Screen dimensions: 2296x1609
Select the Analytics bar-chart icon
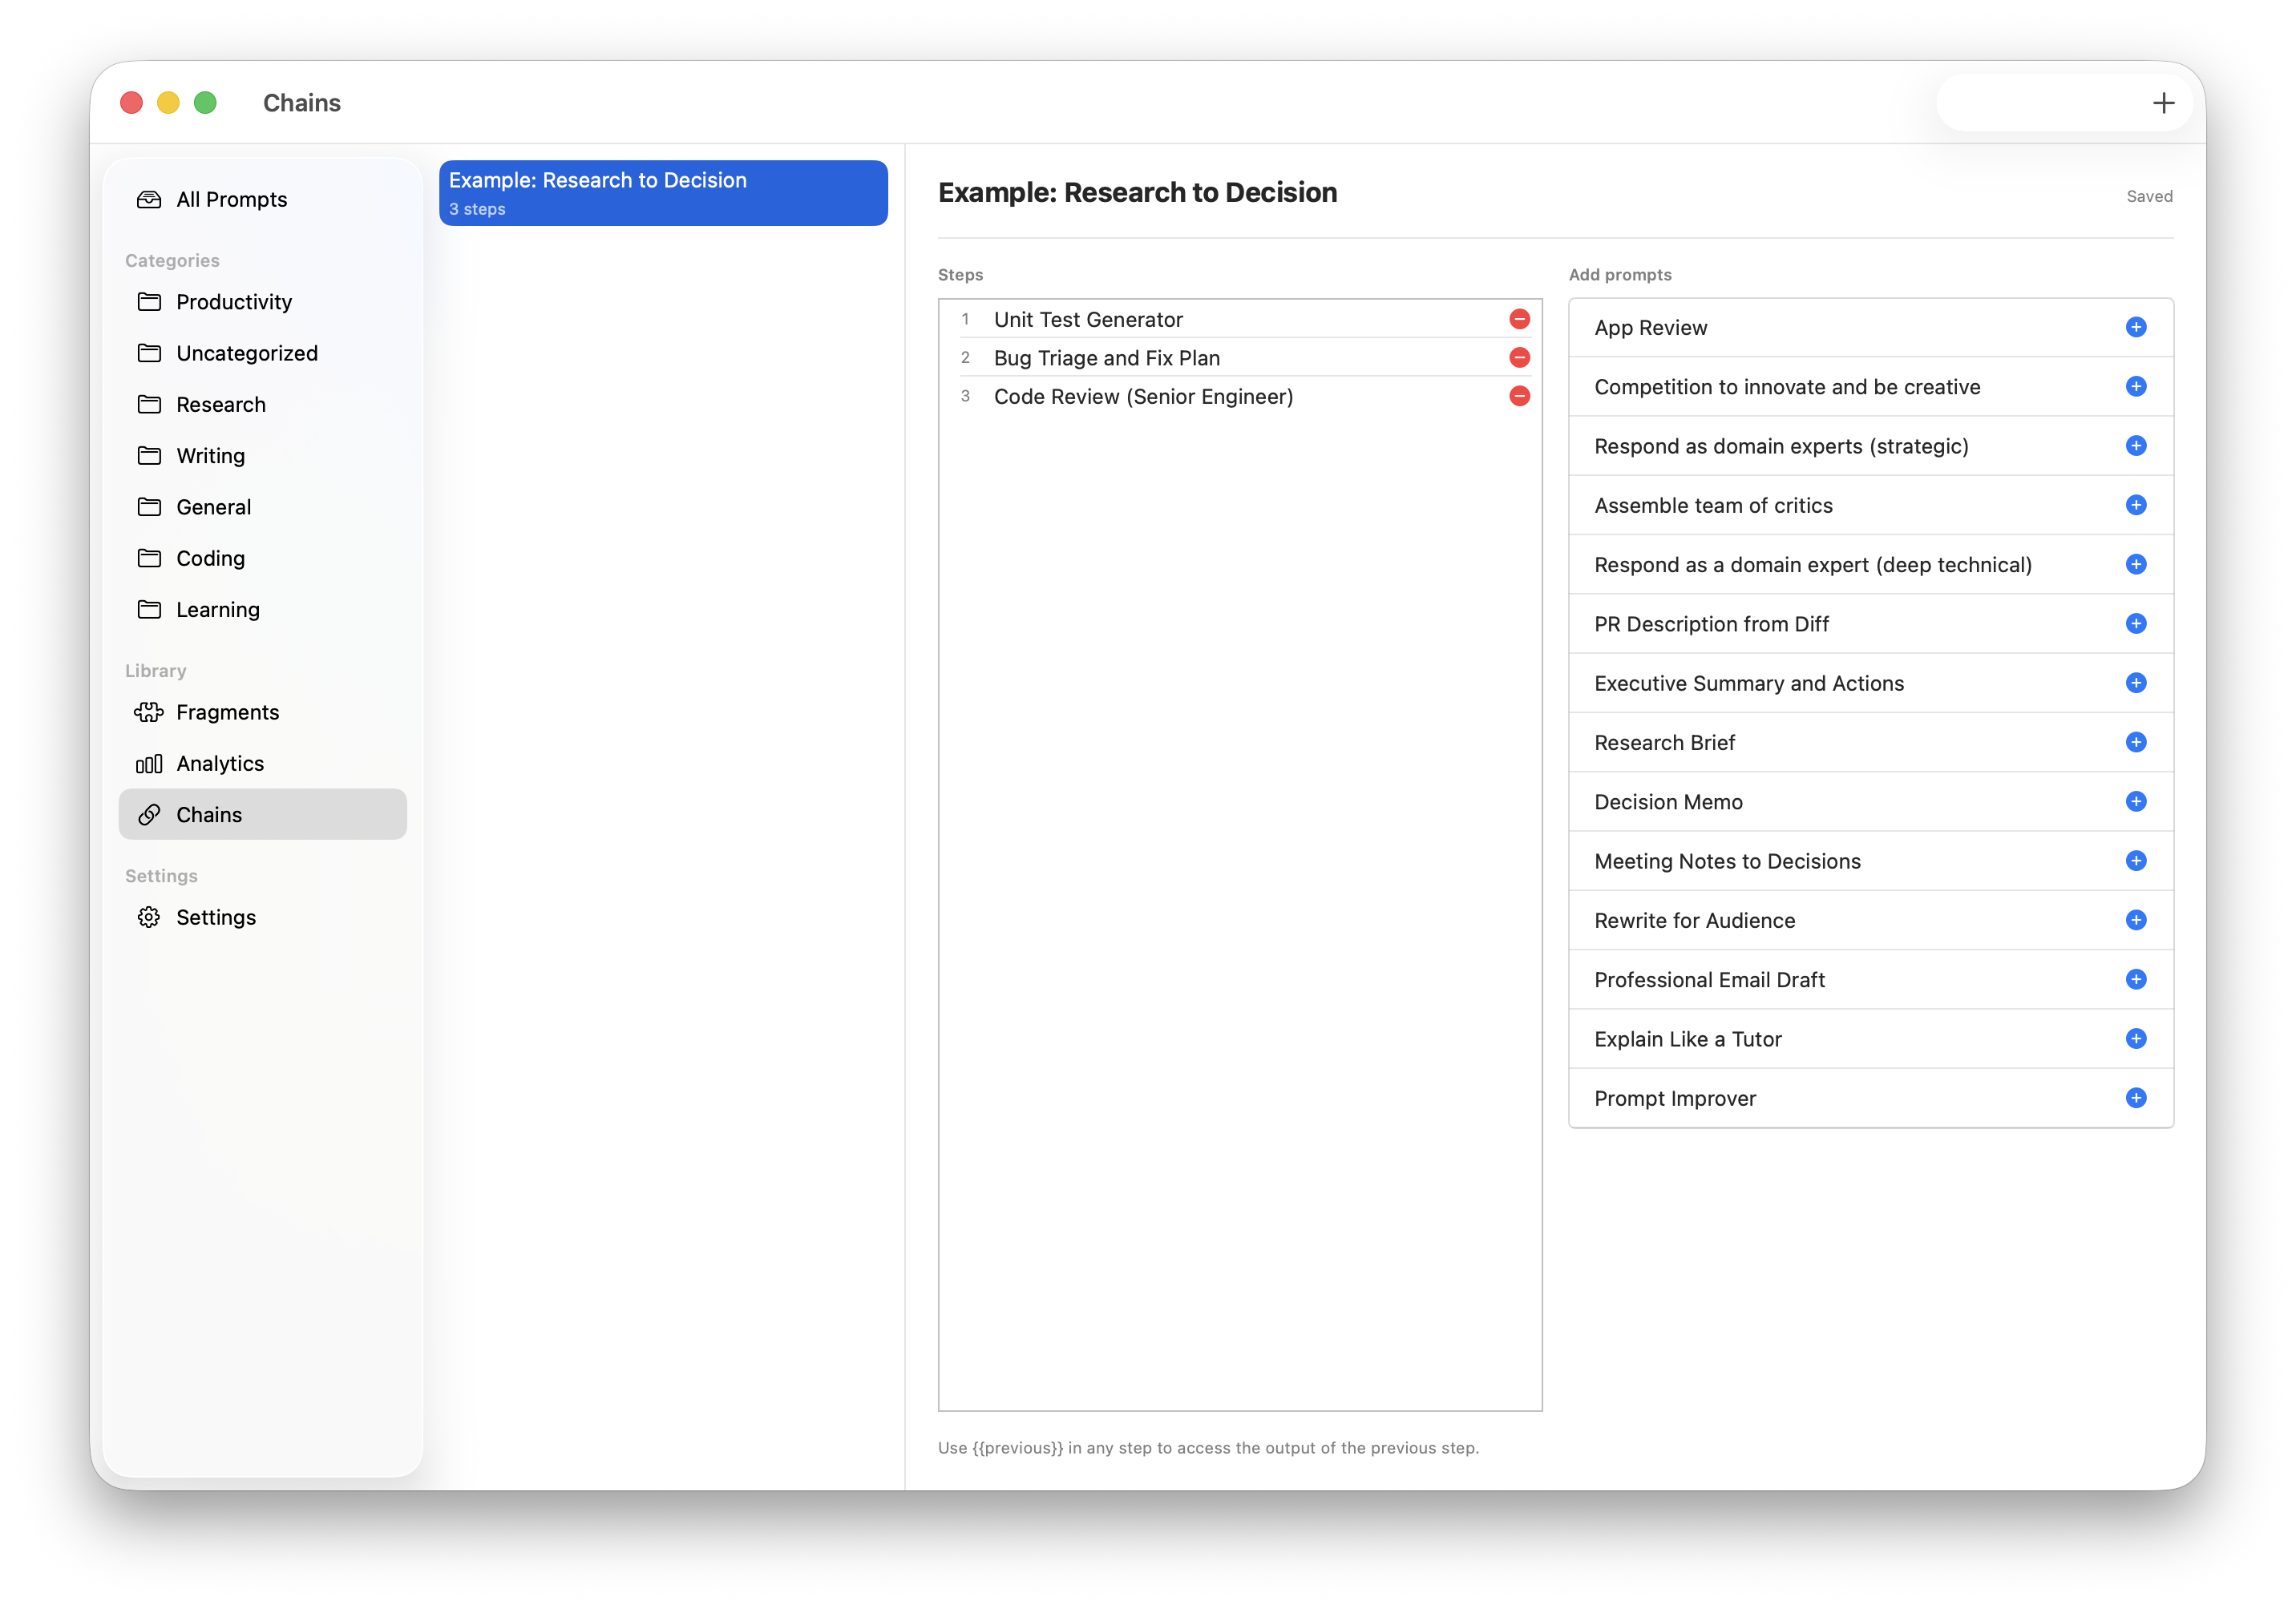pos(148,763)
